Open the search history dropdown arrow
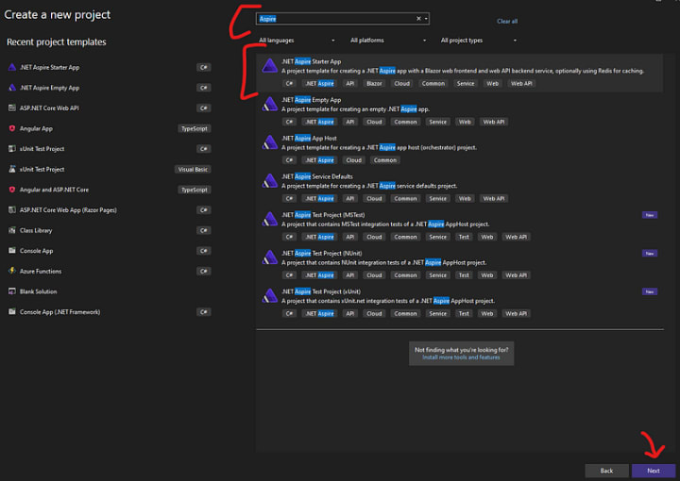The width and height of the screenshot is (680, 481). pos(426,19)
